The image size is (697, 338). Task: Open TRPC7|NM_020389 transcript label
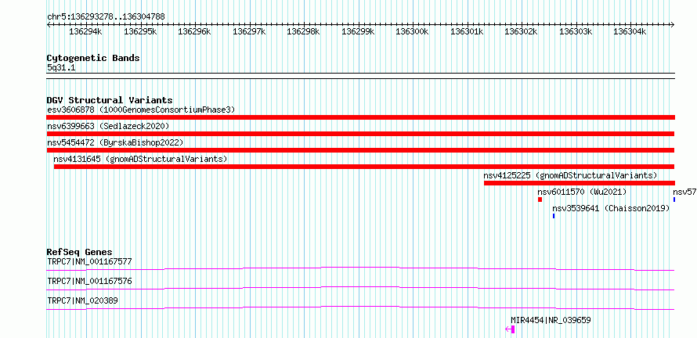(83, 300)
